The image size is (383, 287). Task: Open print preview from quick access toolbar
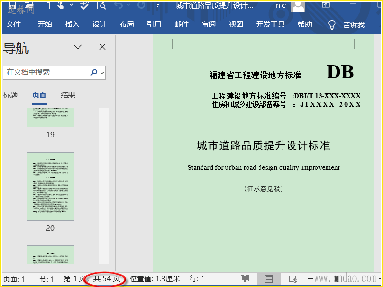(101, 5)
